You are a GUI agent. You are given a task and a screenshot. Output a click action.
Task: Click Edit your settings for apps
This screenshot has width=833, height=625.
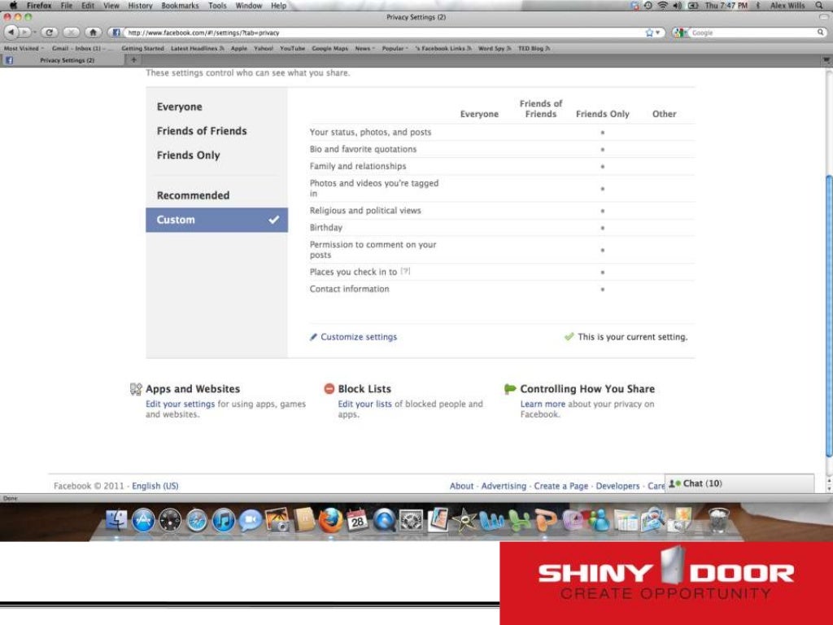coord(180,404)
